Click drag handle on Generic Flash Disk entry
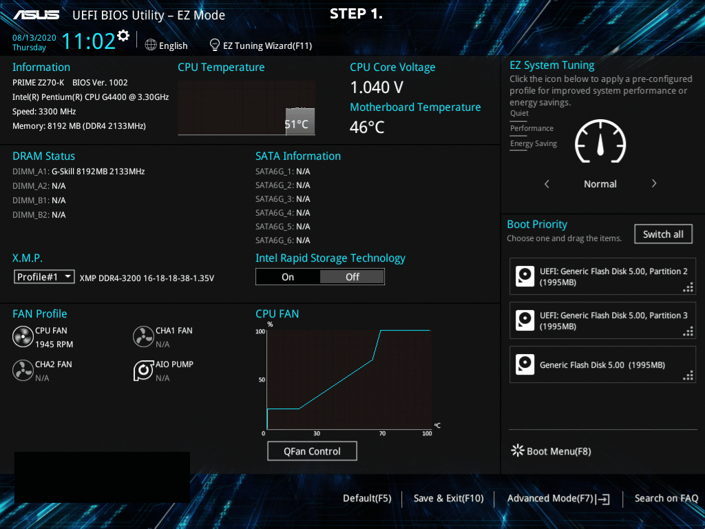The image size is (705, 529). point(688,375)
